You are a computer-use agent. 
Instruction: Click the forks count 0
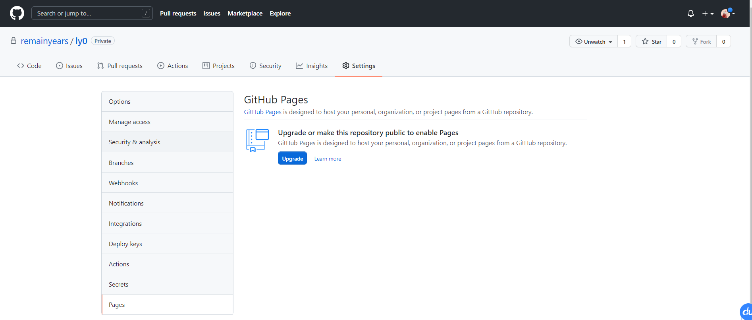click(724, 41)
